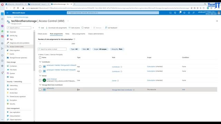Open Cloud Shell icon in Azure header
The width and height of the screenshot is (221, 124).
(170, 13)
